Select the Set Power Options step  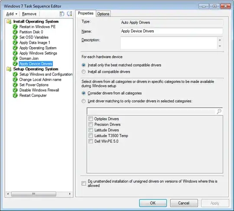pos(34,85)
